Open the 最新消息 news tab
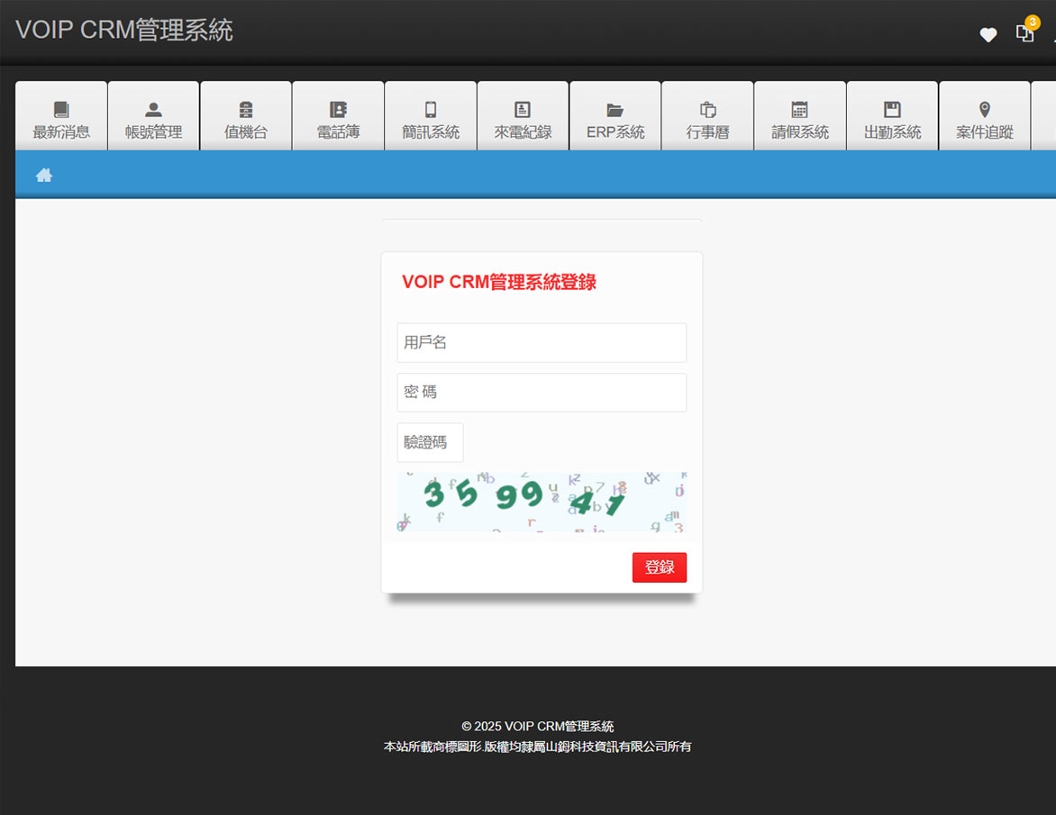1056x815 pixels. [x=61, y=120]
